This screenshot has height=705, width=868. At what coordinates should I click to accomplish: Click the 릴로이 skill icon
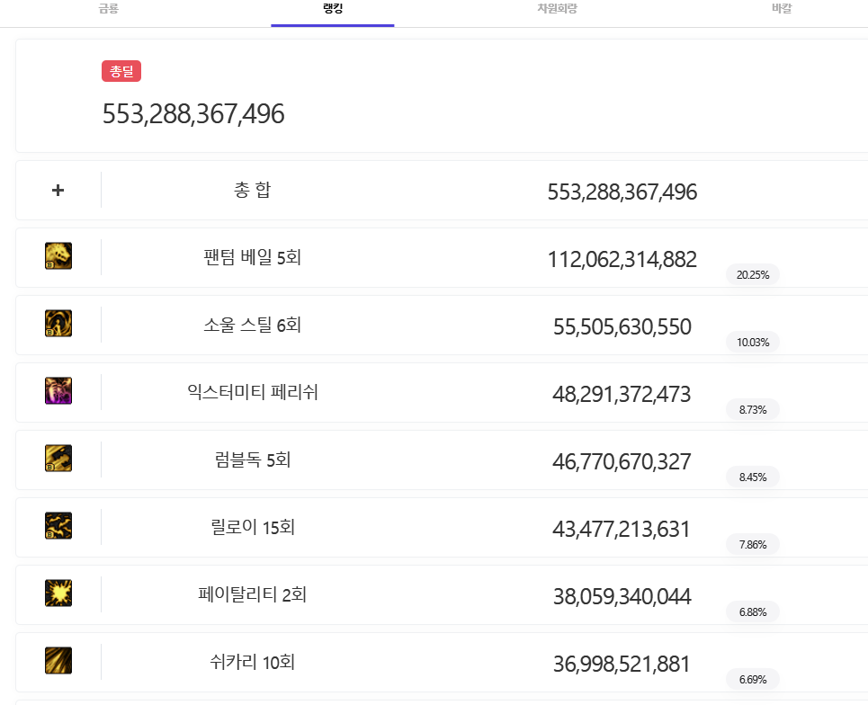pos(58,526)
